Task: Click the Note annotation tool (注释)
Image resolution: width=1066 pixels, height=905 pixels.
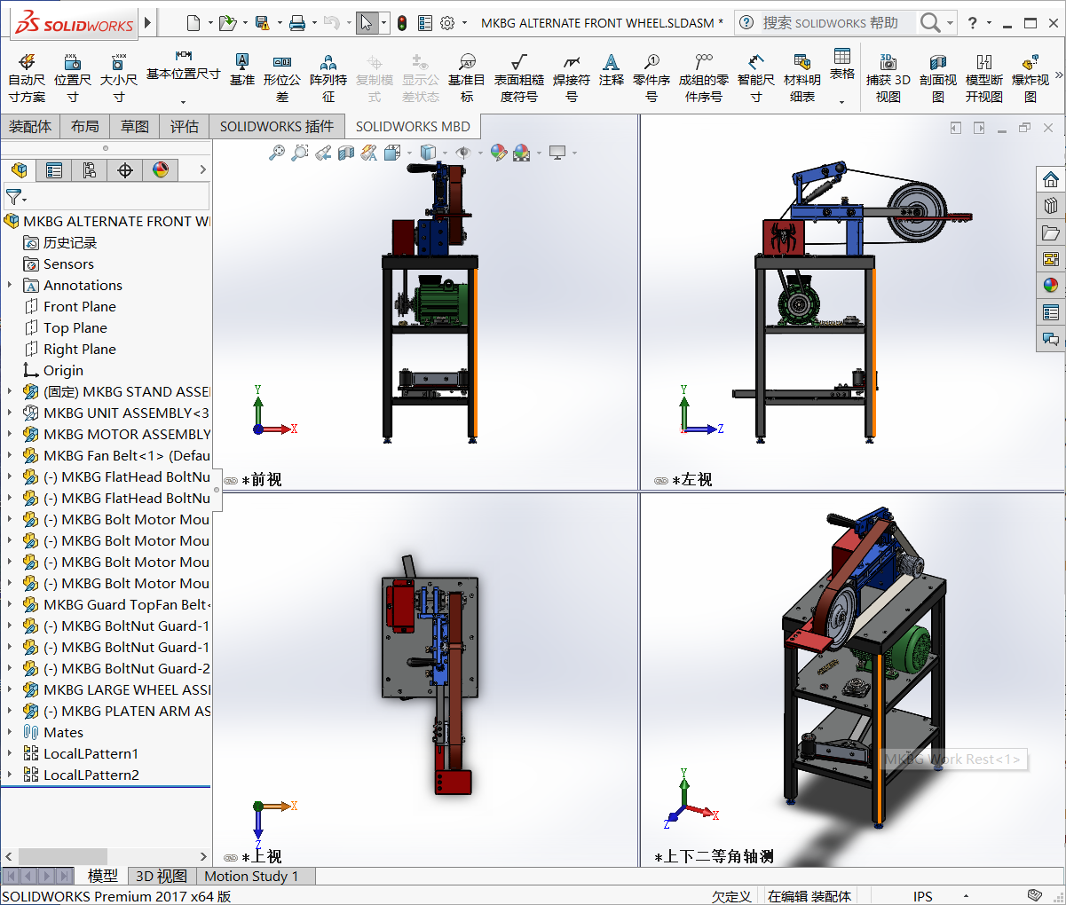Action: tap(612, 69)
